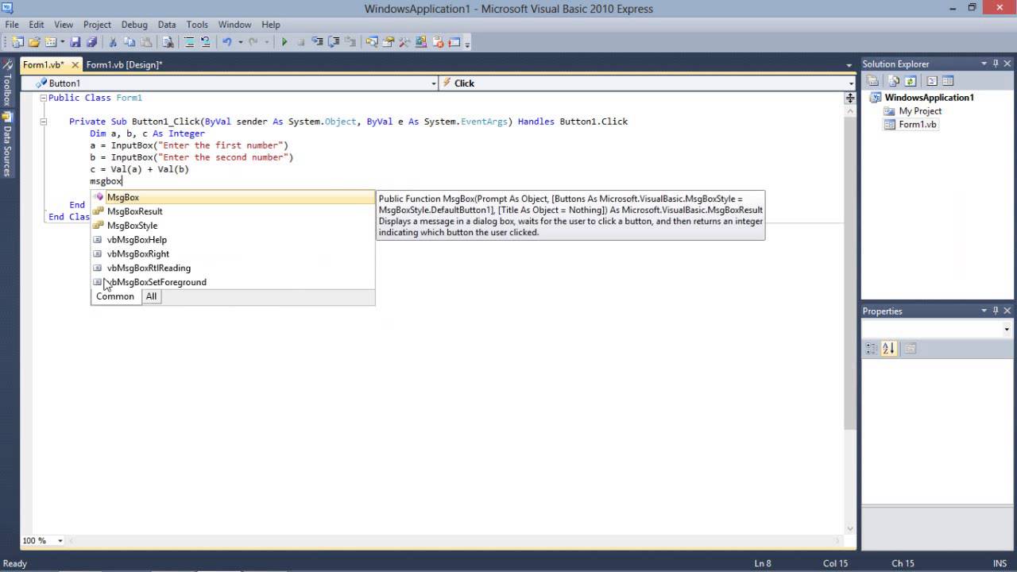Click the blue Undo arrow icon
The image size is (1017, 572).
(227, 42)
